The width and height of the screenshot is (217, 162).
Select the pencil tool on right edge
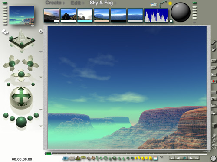(214, 42)
